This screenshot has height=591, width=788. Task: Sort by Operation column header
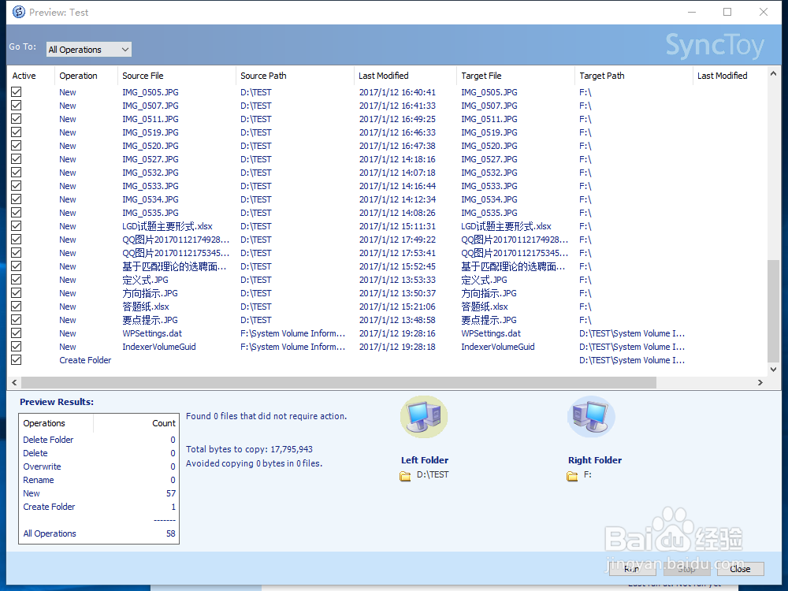[85, 76]
